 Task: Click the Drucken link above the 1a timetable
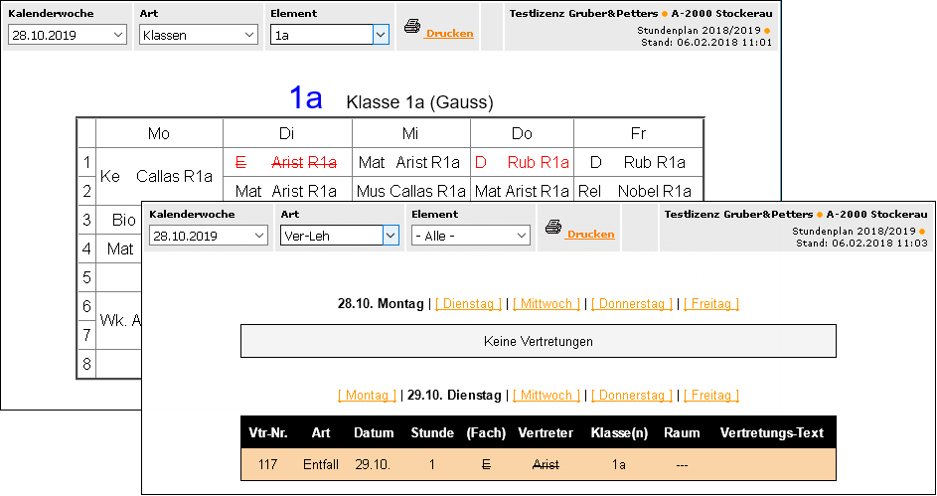click(x=449, y=34)
